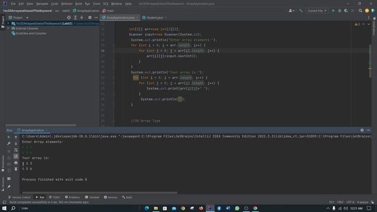The width and height of the screenshot is (377, 212).
Task: Open Project panel gear options
Action: (x=90, y=18)
